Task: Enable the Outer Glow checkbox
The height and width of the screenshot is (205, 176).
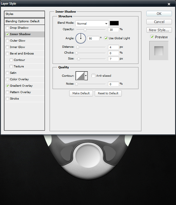Action: tap(7, 40)
